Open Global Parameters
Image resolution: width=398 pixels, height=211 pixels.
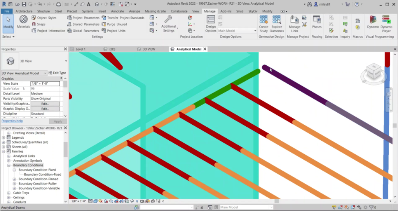click(x=83, y=31)
